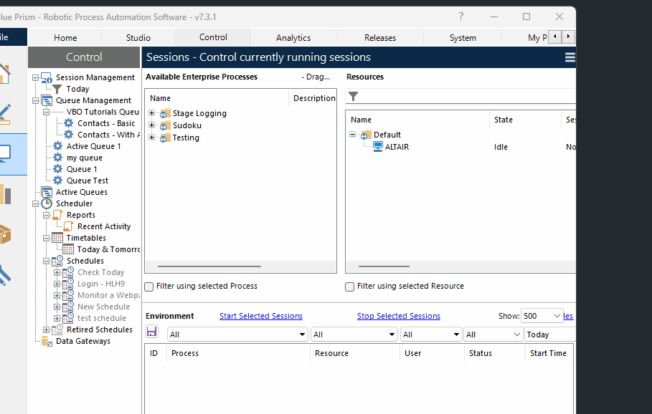Open the Analytics tab
Image resolution: width=652 pixels, height=414 pixels.
[293, 38]
